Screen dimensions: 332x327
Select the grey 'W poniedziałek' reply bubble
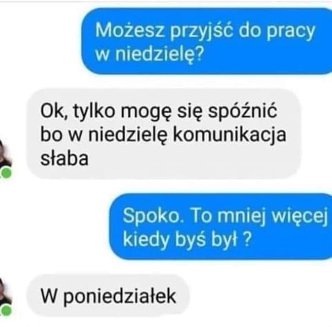point(108,295)
